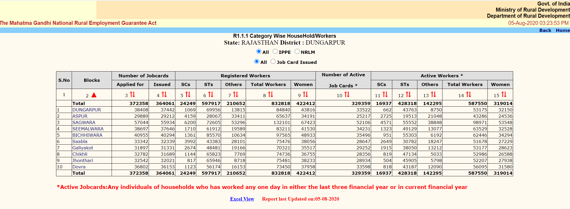Screen dimensions: 570x209
Task: Open Home from the top navigation bar
Action: click(563, 30)
